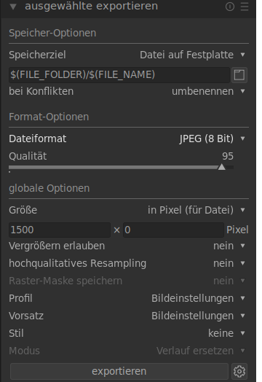Click the width field showing 1500

click(60, 230)
